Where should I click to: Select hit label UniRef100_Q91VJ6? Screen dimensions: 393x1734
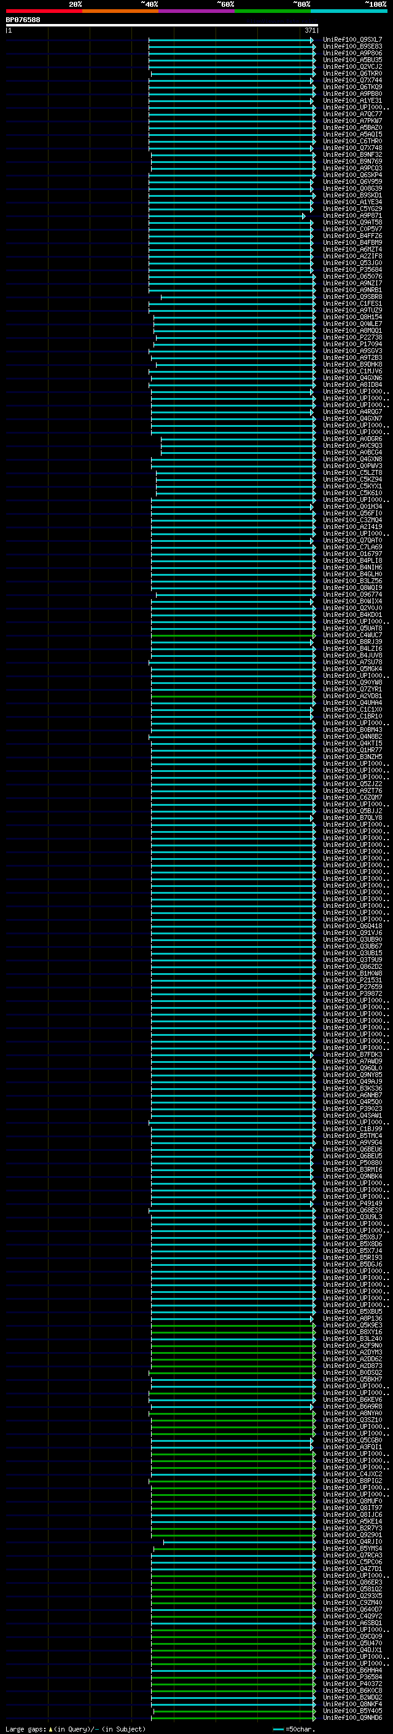click(x=352, y=933)
